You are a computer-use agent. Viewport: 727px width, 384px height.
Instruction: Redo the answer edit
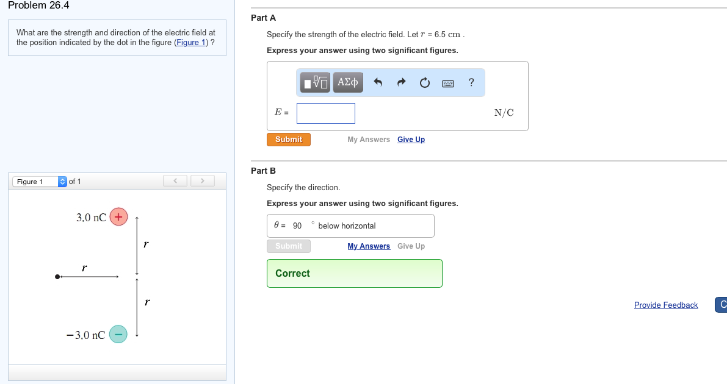tap(402, 82)
